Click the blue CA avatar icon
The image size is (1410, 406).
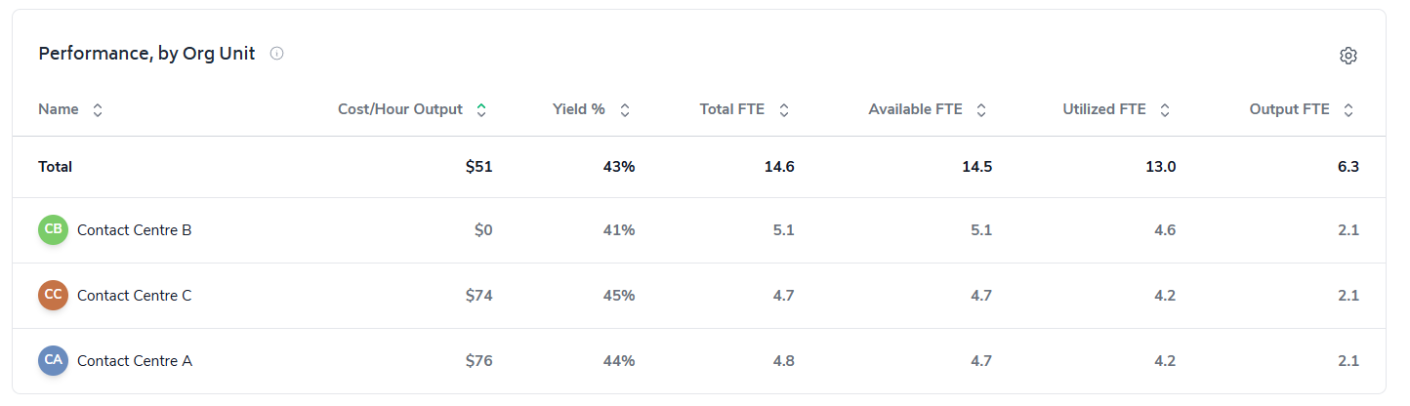pyautogui.click(x=53, y=361)
